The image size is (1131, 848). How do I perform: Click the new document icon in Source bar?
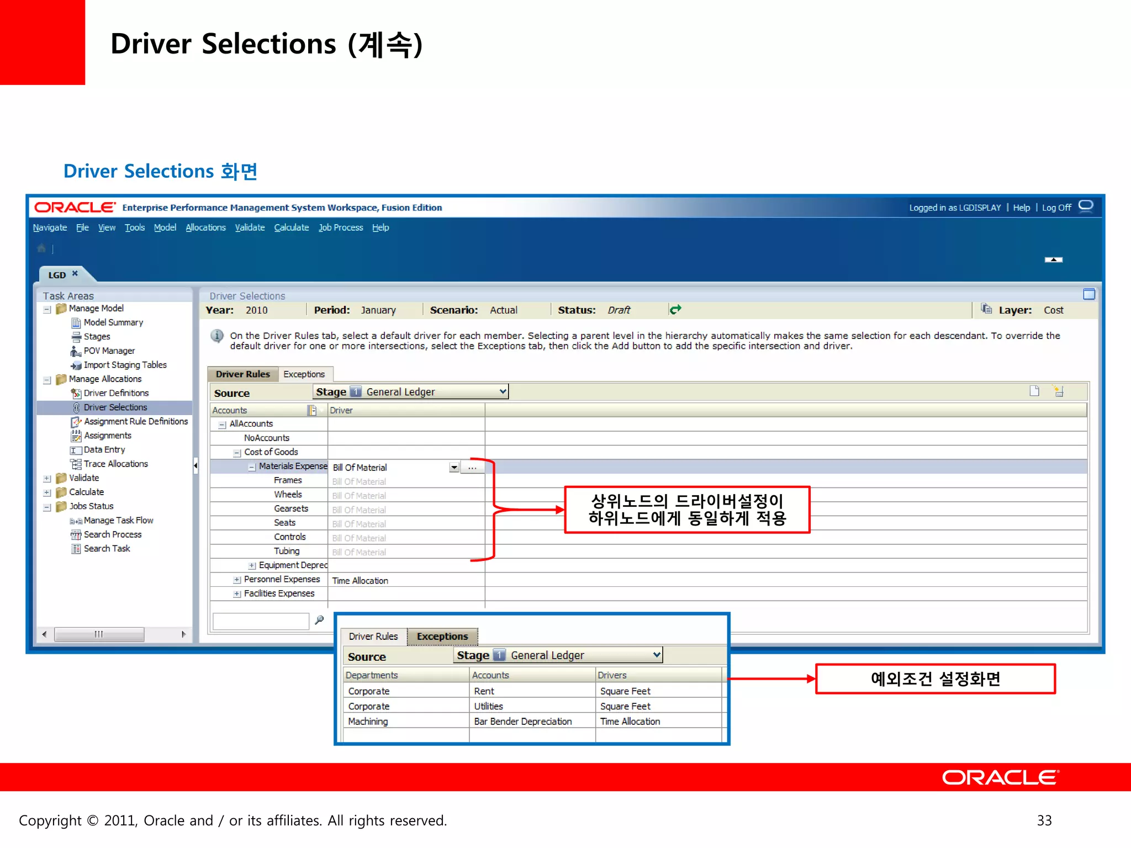tap(1034, 391)
